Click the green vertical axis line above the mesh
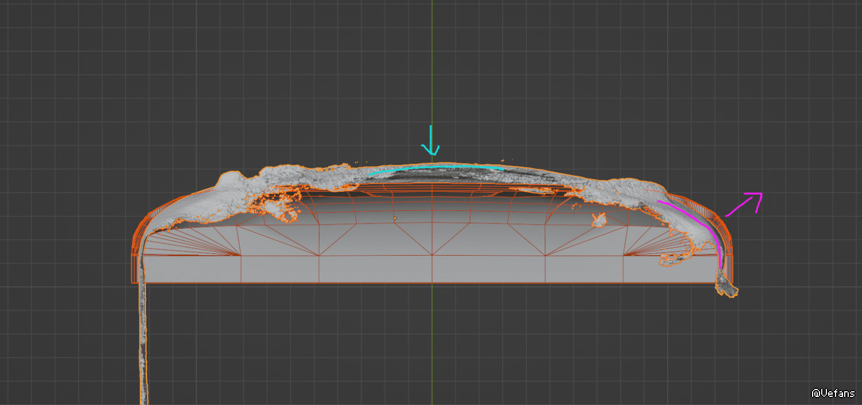Image resolution: width=862 pixels, height=405 pixels. [x=432, y=69]
